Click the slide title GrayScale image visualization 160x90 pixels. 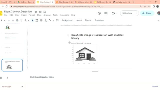(x=97, y=36)
